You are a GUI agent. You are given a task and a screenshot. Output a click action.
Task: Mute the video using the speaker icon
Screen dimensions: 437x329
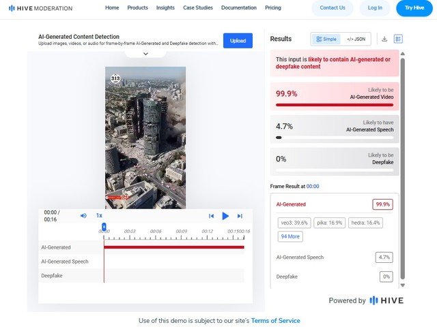[x=83, y=216]
